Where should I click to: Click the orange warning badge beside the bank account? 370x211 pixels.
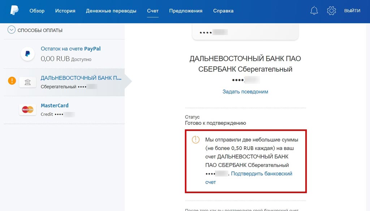(x=12, y=80)
